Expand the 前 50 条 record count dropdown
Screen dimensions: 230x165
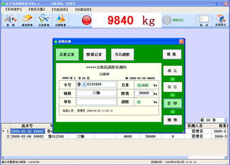click(226, 120)
